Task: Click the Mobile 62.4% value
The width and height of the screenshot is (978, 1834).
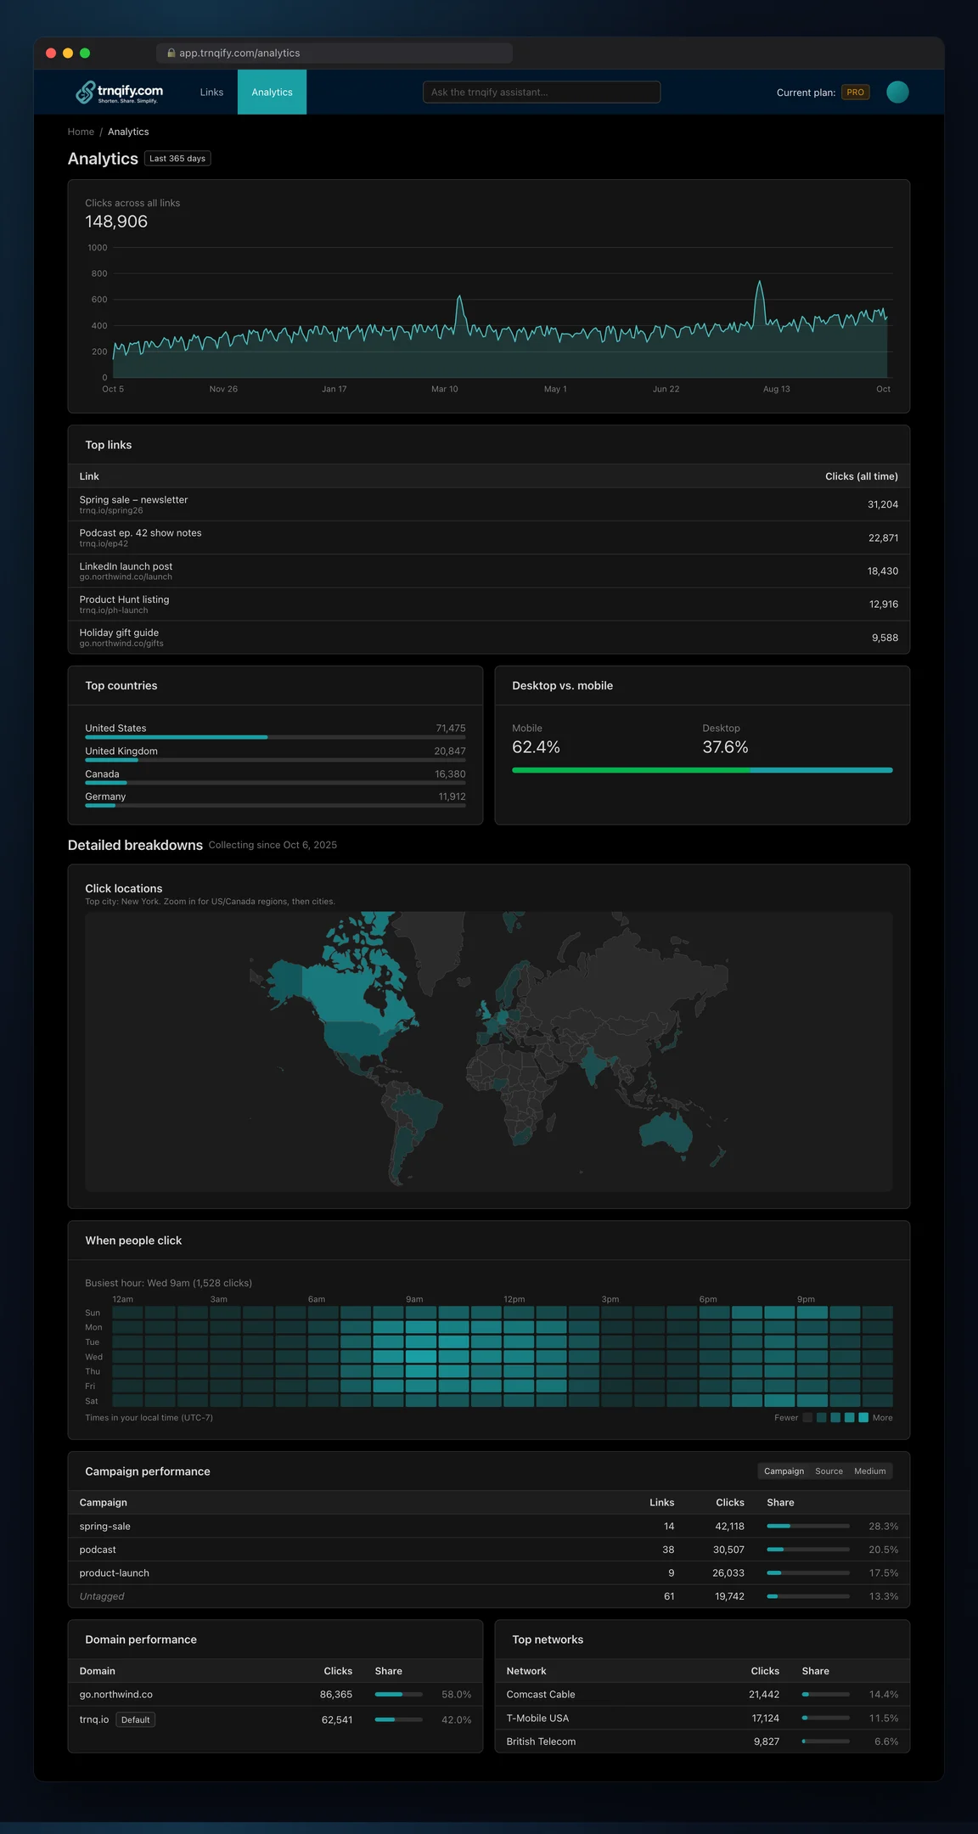Action: click(x=536, y=747)
